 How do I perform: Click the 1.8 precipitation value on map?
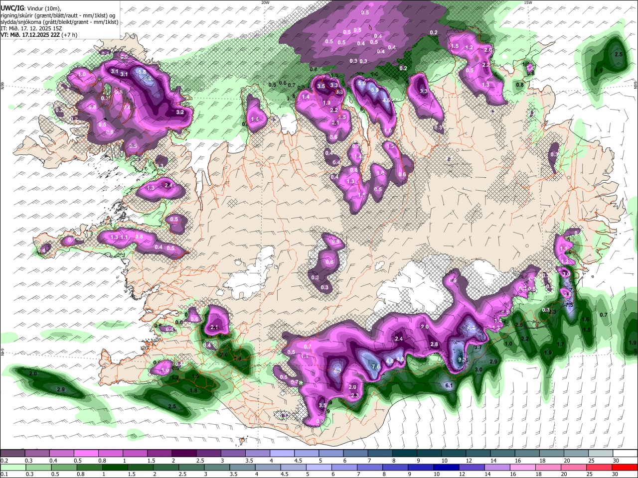(x=194, y=391)
